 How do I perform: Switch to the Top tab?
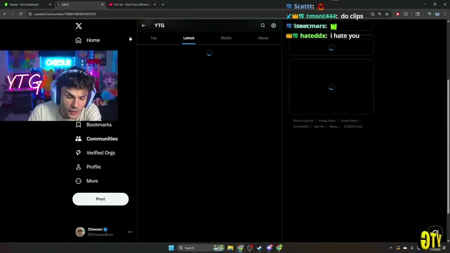pyautogui.click(x=154, y=38)
